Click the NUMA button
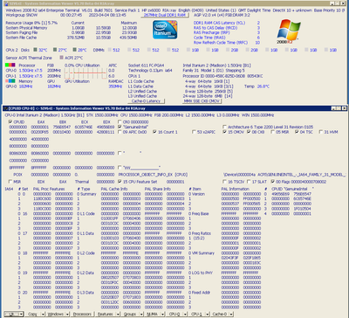This screenshot has height=318, width=349. click(153, 315)
